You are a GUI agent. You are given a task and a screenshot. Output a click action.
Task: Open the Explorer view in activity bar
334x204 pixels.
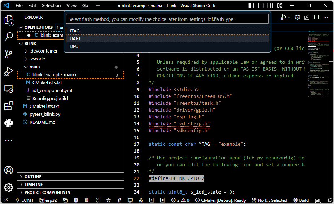click(x=9, y=20)
